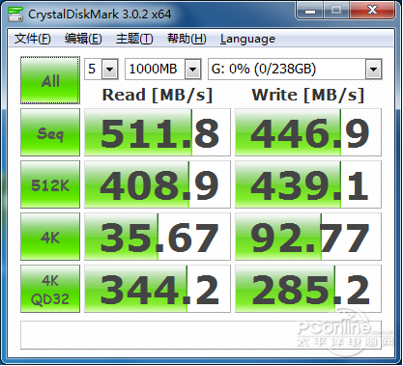
Task: Open the test size dropdown showing 1000MB
Action: pyautogui.click(x=163, y=69)
